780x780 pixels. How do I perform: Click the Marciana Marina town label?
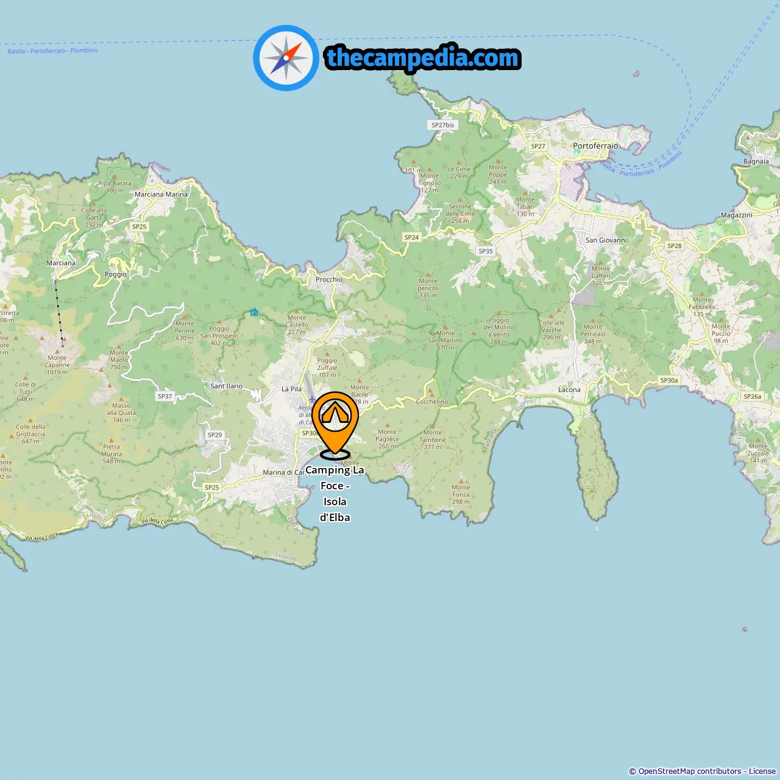click(x=161, y=194)
